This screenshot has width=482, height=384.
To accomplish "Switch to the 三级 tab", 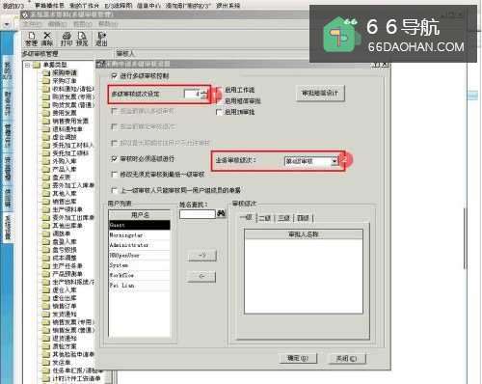I will 283,218.
